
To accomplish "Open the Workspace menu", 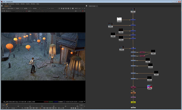I will pos(11,4).
